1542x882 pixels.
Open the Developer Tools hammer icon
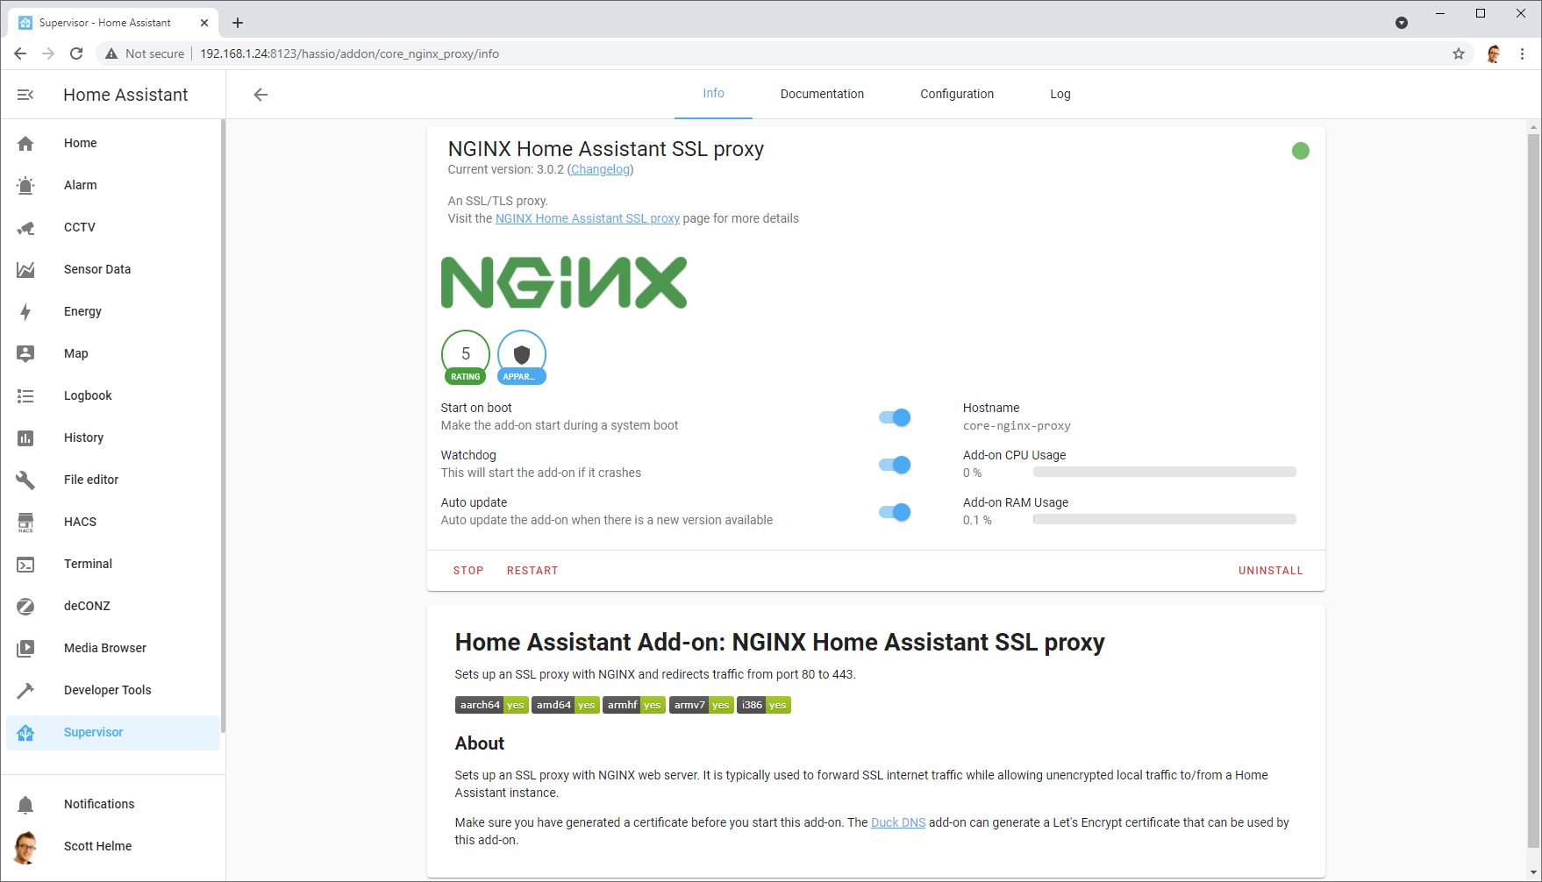tap(25, 690)
